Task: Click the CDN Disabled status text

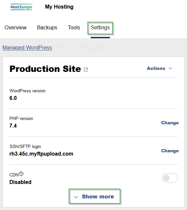Action: pyautogui.click(x=20, y=182)
